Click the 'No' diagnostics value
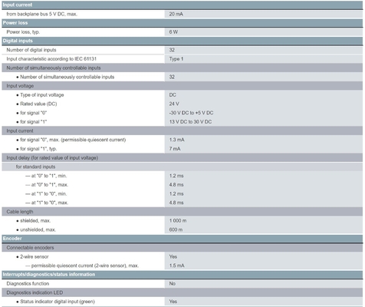Image resolution: width=365 pixels, height=307 pixels. tap(173, 283)
